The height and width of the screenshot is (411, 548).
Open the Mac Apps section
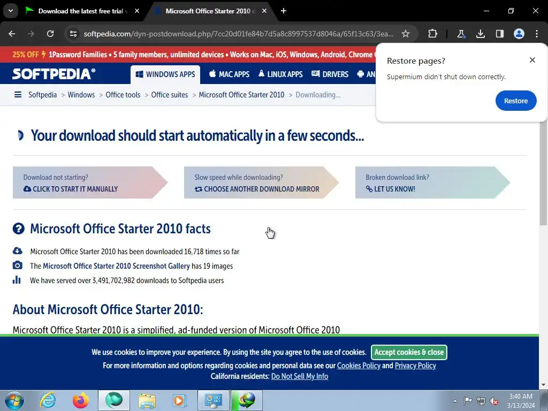pyautogui.click(x=229, y=74)
